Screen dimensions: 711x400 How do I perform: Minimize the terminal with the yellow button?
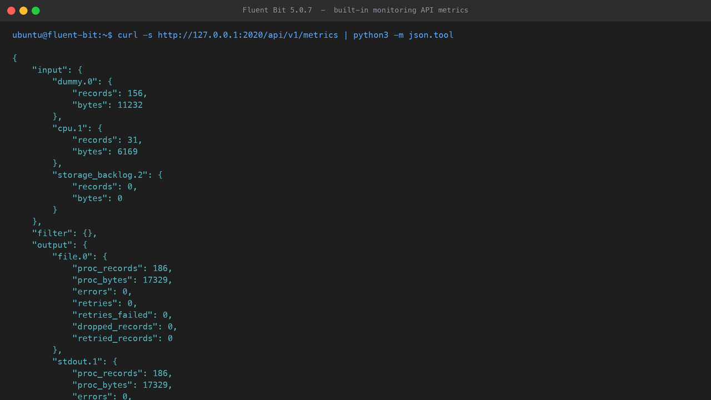[23, 11]
